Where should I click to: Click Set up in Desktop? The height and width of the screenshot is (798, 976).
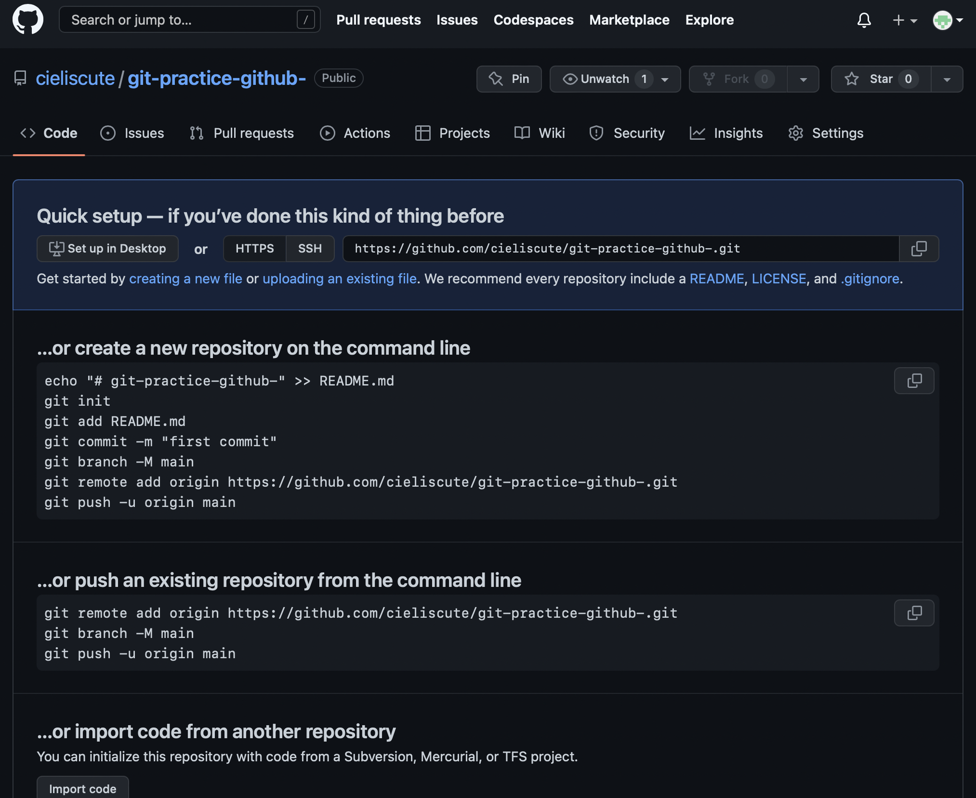point(107,248)
